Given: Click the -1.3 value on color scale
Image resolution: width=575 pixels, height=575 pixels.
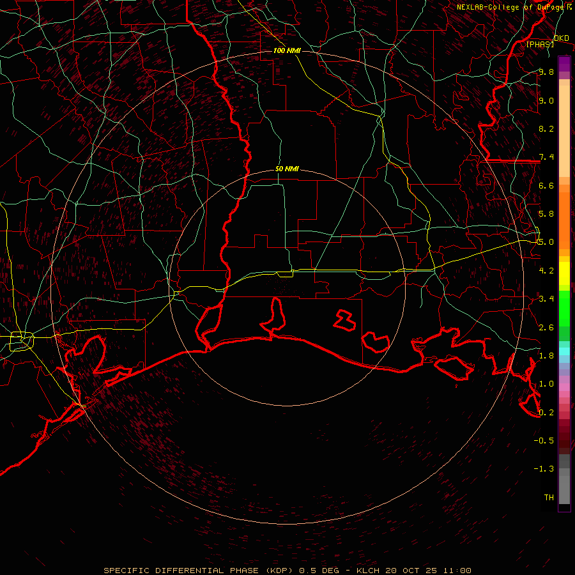Looking at the screenshot, I should coord(544,469).
